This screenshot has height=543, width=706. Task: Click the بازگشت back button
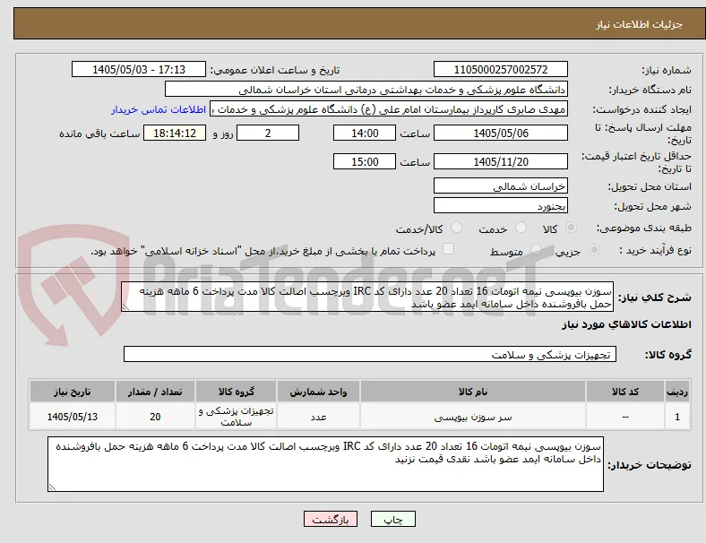(x=331, y=519)
